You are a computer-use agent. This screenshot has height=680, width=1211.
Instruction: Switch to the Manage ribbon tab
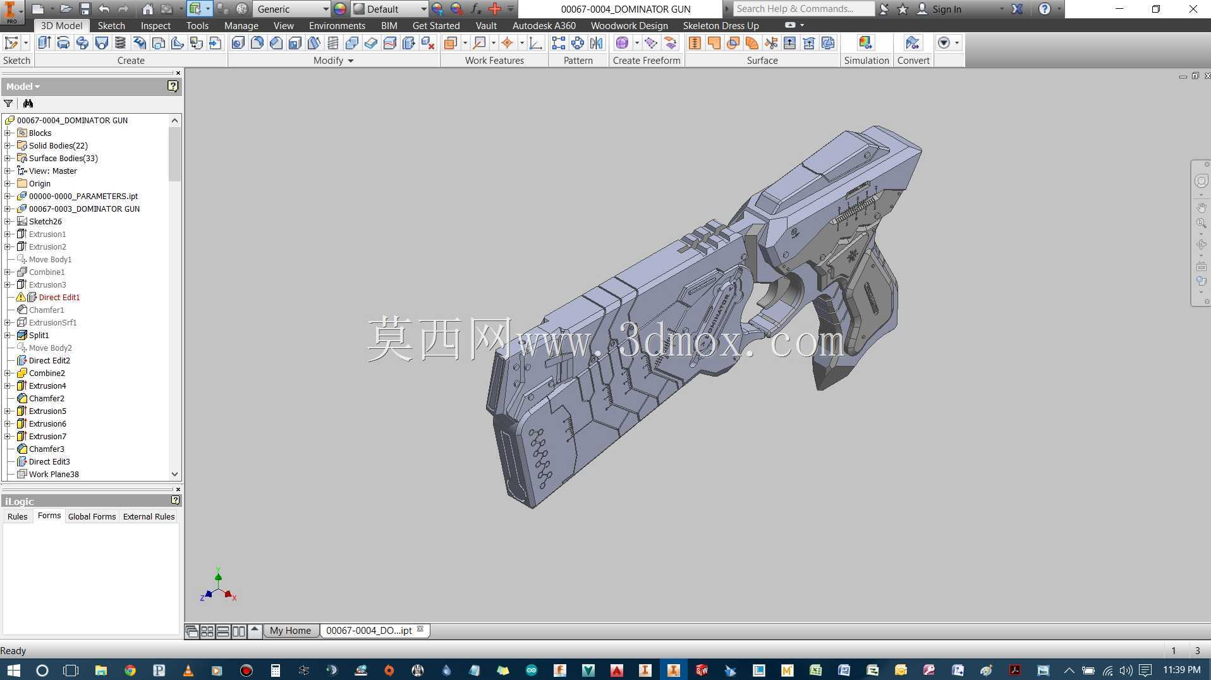tap(241, 25)
